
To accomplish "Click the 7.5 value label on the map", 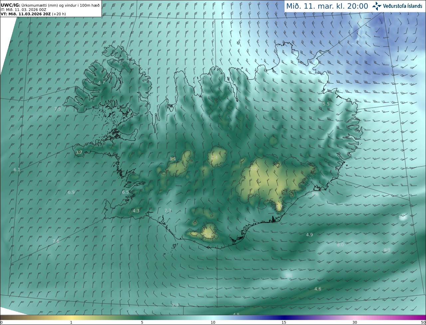I will point(58,109).
